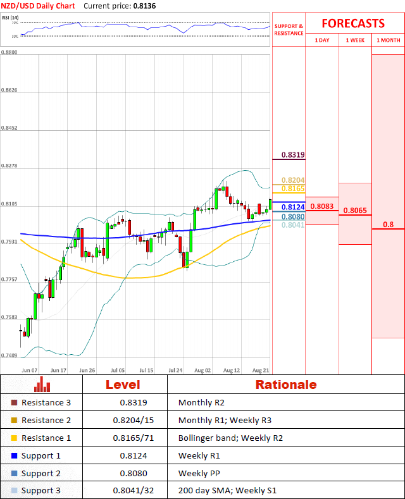Click the Aug 02 date on chart axis
The image size is (405, 499).
pyautogui.click(x=203, y=370)
